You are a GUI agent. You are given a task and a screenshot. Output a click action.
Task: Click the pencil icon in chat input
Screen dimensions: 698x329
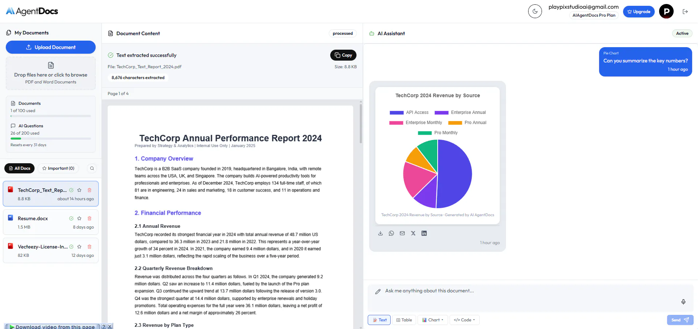[x=378, y=291]
